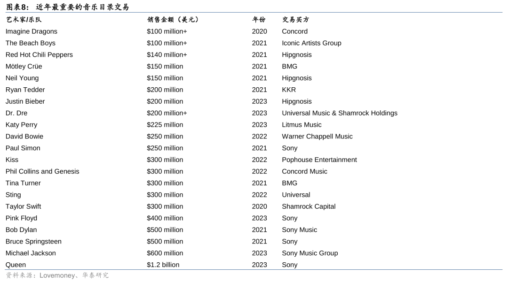
Task: Click the '$400 million' amount for Pink Floyd
Action: 165,218
